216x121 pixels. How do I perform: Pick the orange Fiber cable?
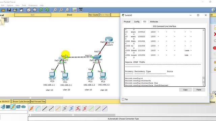[58, 109]
